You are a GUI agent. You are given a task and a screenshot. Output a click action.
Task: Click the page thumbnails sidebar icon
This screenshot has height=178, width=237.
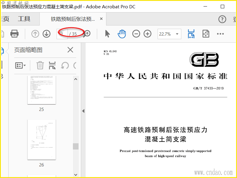pos(2,51)
